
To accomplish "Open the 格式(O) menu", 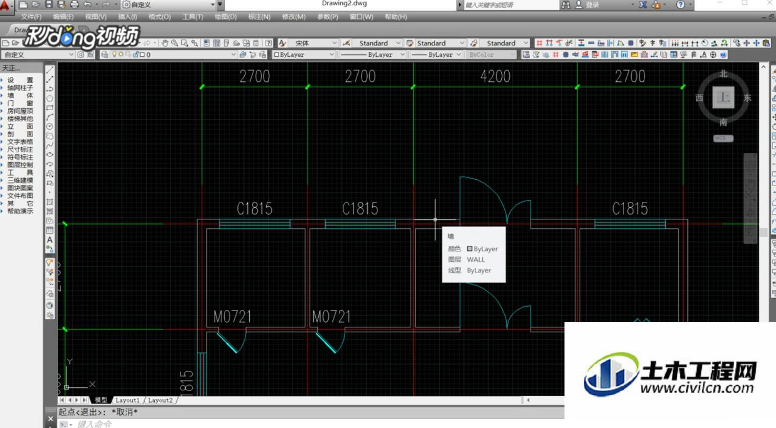I will (x=160, y=17).
